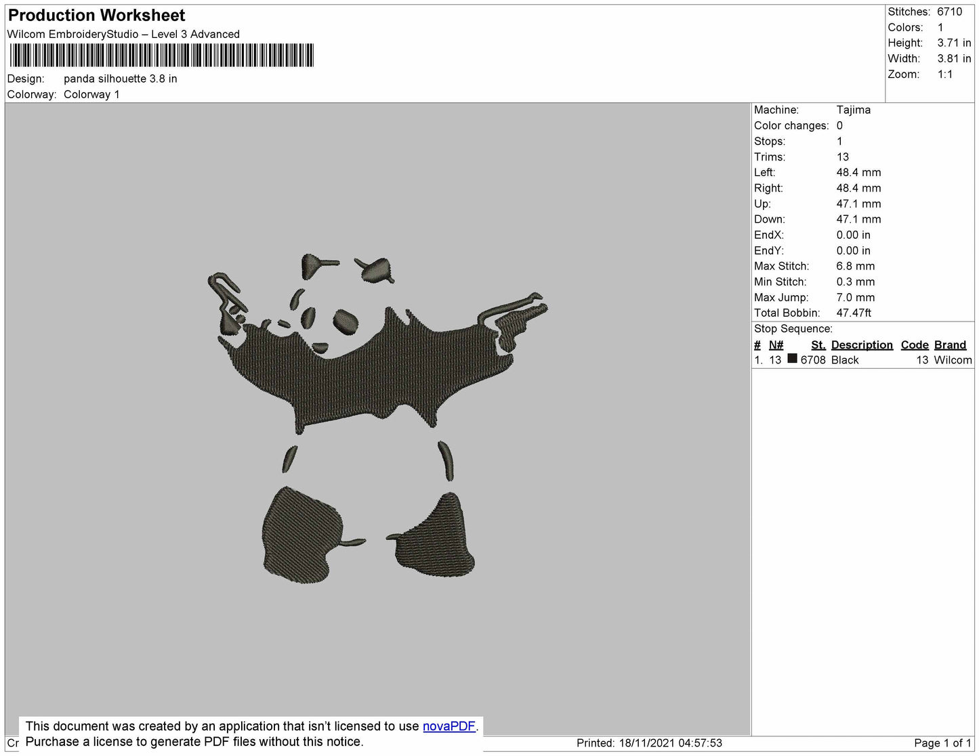This screenshot has height=756, width=979.
Task: Select the 'N#' column header
Action: click(x=776, y=344)
